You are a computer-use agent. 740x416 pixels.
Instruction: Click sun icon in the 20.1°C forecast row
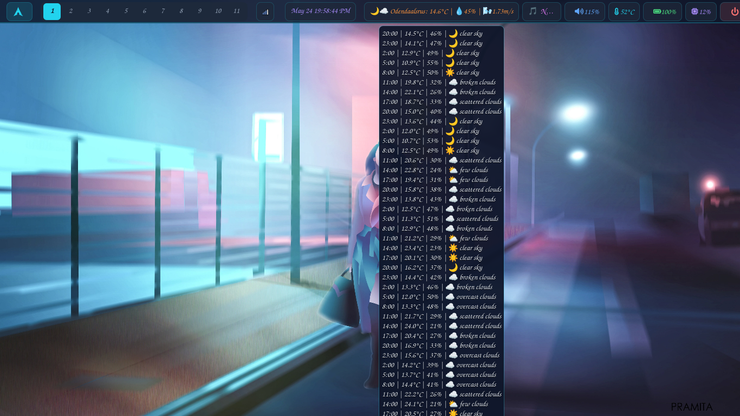click(x=453, y=258)
